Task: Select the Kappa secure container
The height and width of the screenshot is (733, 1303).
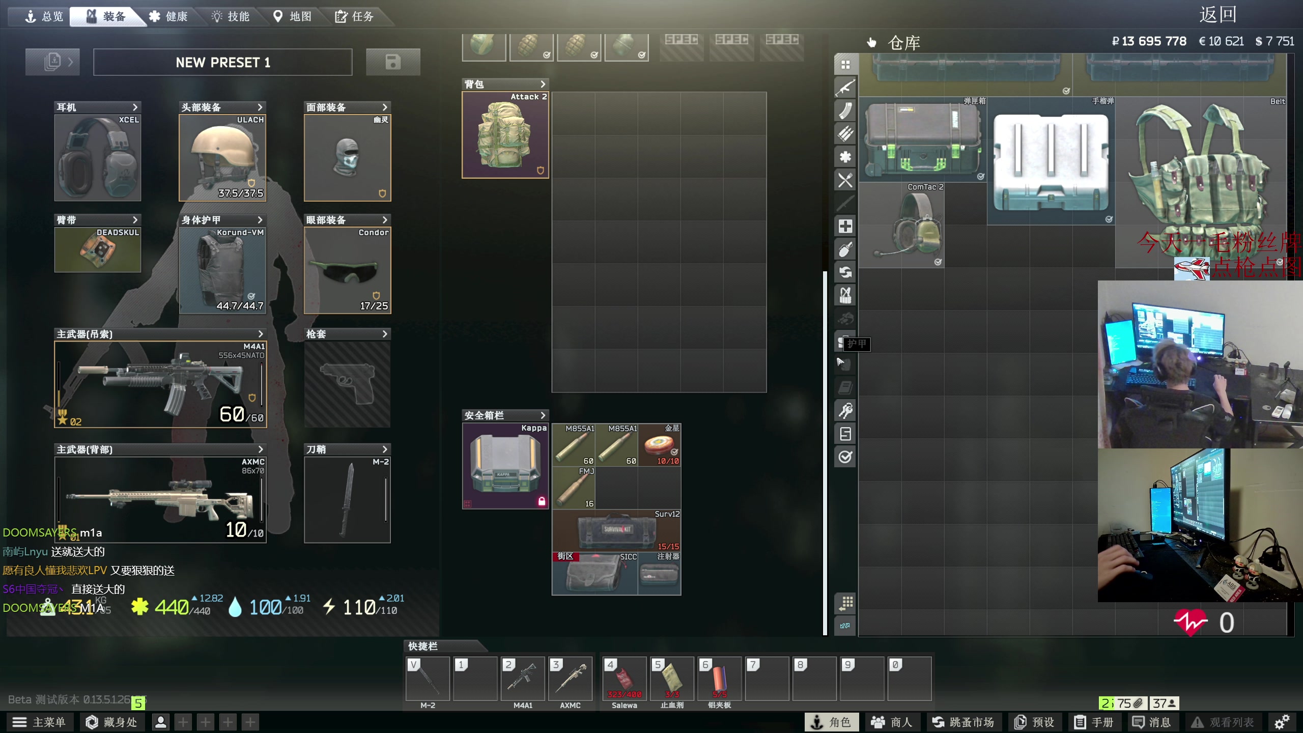Action: 505,466
